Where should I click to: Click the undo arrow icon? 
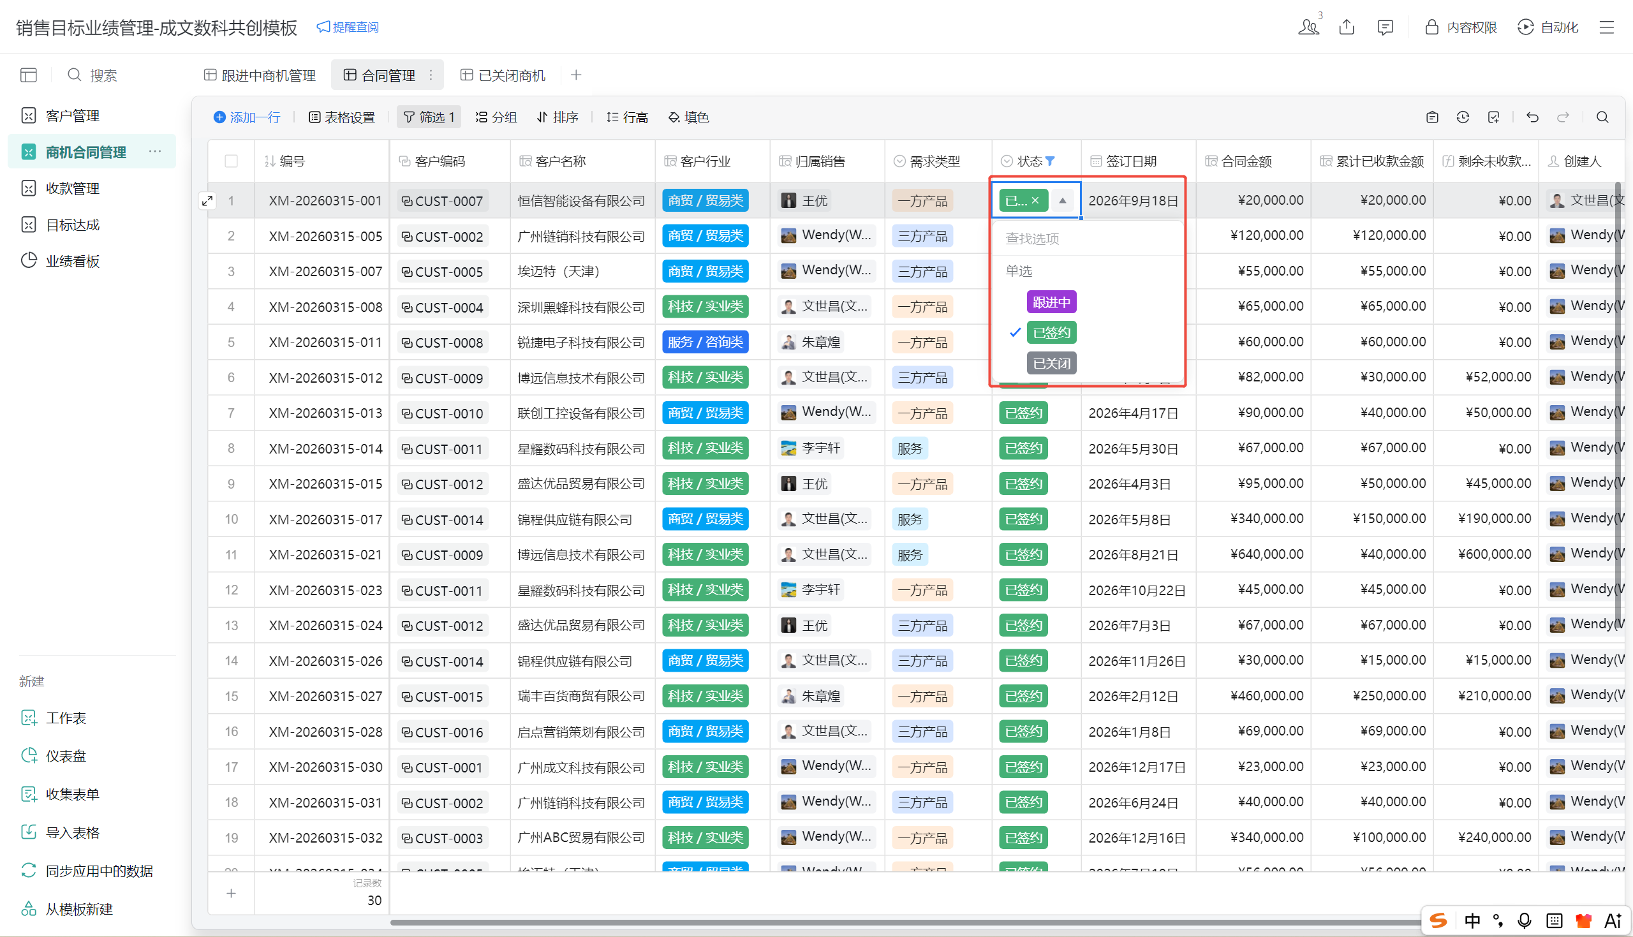1532,117
